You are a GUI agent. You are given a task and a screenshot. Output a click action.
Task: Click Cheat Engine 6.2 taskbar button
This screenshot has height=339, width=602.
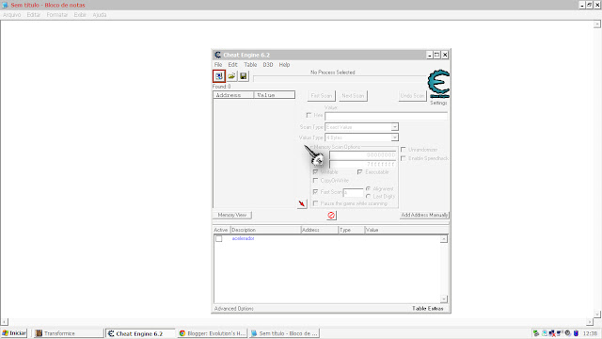pyautogui.click(x=140, y=333)
